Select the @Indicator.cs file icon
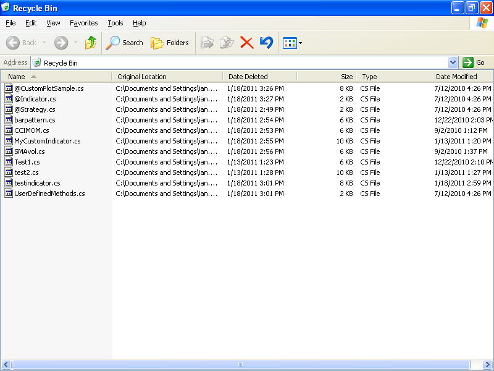494x371 pixels. click(x=9, y=99)
